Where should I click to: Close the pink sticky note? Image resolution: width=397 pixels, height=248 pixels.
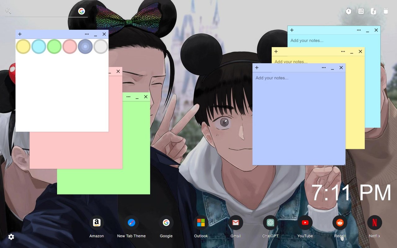pyautogui.click(x=118, y=71)
